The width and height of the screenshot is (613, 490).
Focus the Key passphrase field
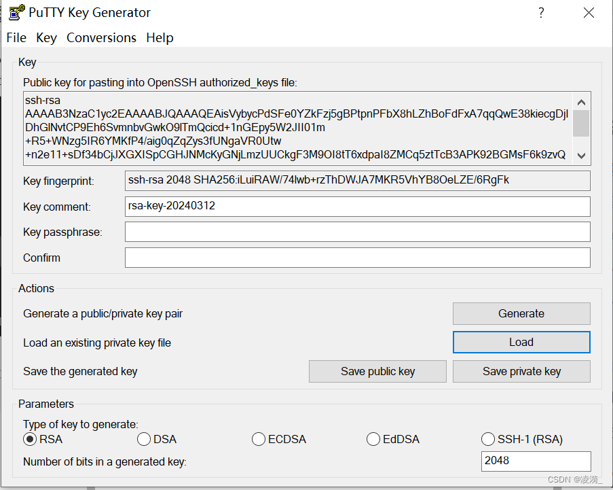(357, 232)
